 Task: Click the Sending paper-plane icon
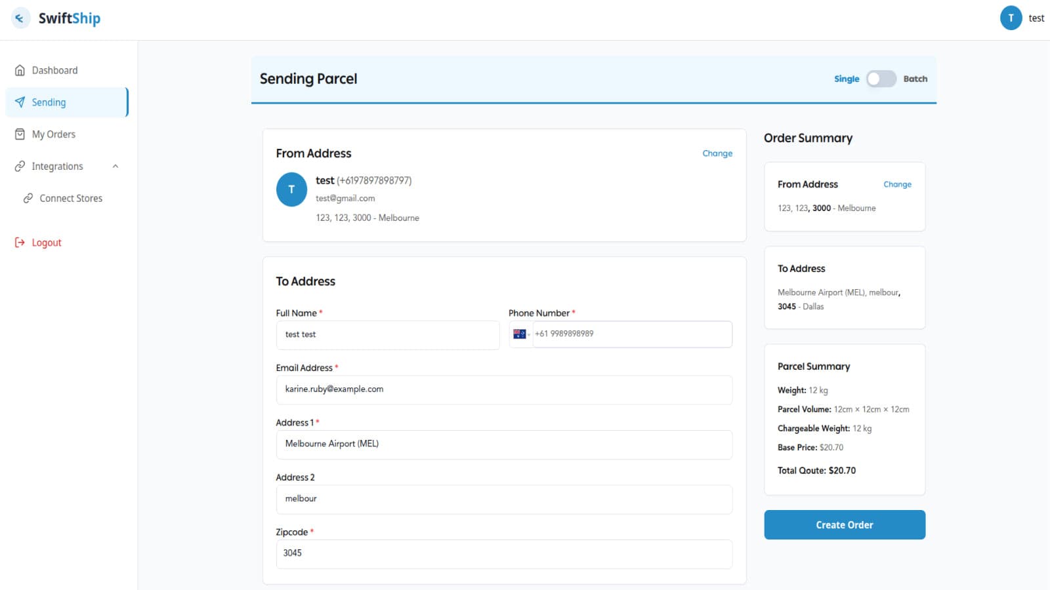pyautogui.click(x=20, y=102)
